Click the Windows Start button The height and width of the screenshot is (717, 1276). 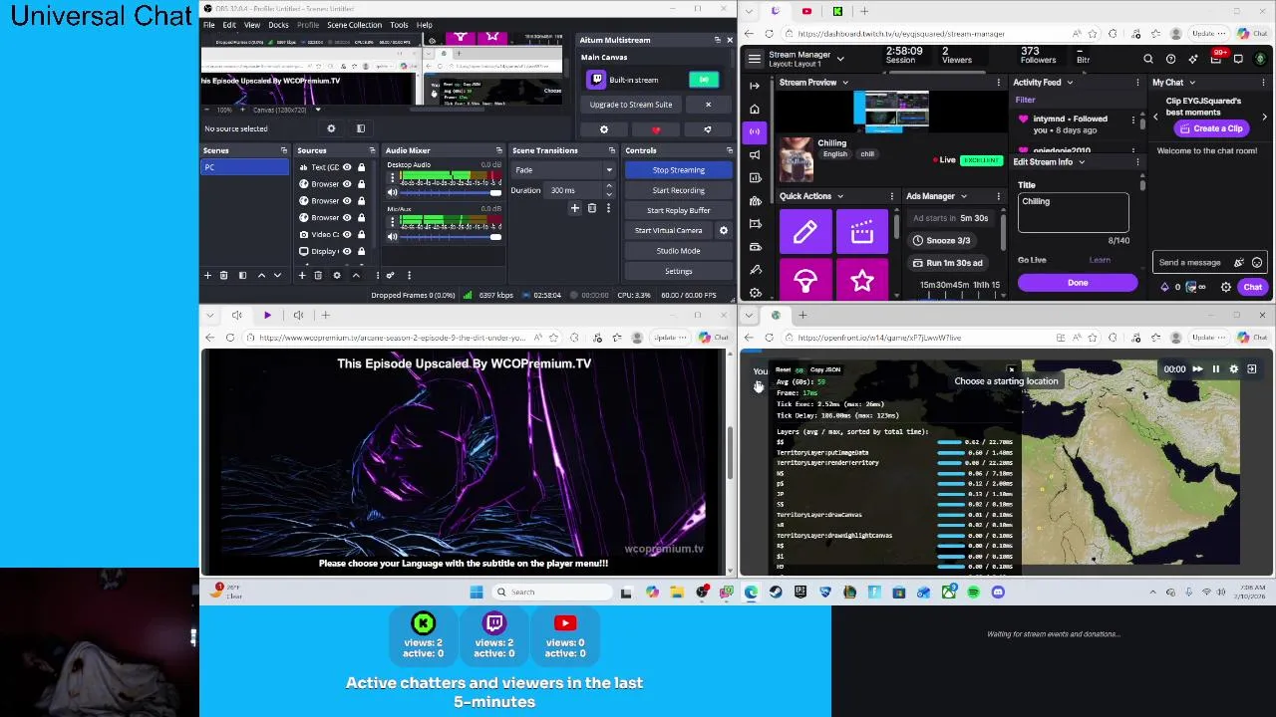477,592
